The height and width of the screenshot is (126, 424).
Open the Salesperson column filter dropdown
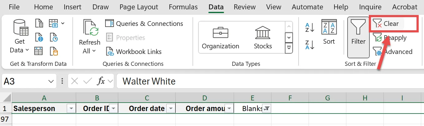click(x=71, y=109)
